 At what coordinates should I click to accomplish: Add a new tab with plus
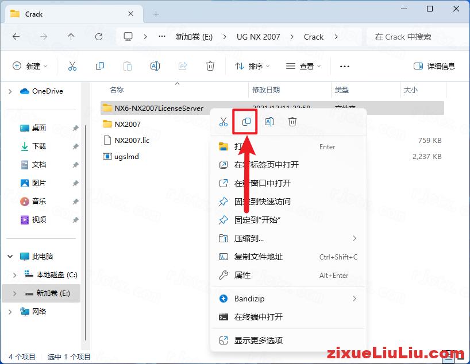[156, 14]
